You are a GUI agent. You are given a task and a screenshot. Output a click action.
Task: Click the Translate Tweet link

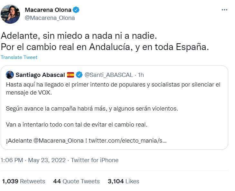[19, 57]
